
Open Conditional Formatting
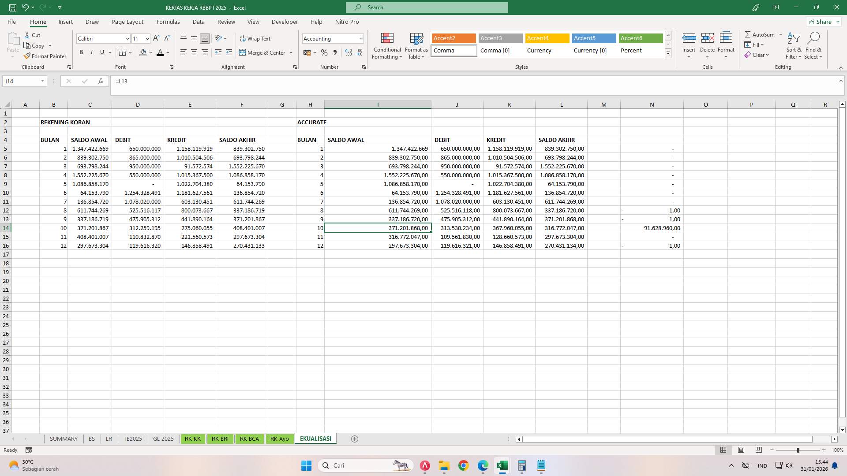coord(387,46)
